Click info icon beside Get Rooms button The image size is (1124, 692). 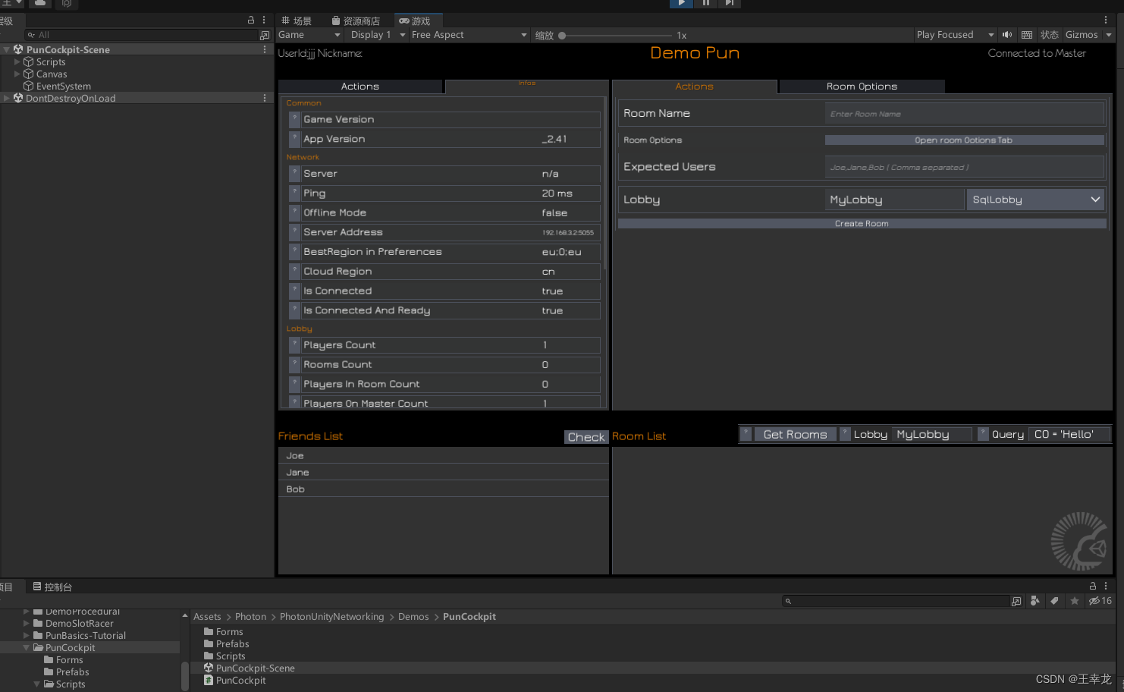(x=746, y=434)
